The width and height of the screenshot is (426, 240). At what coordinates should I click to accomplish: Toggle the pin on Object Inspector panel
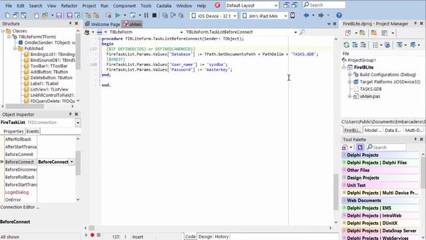[x=71, y=114]
